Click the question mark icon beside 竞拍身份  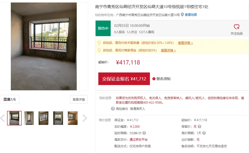click(x=113, y=109)
